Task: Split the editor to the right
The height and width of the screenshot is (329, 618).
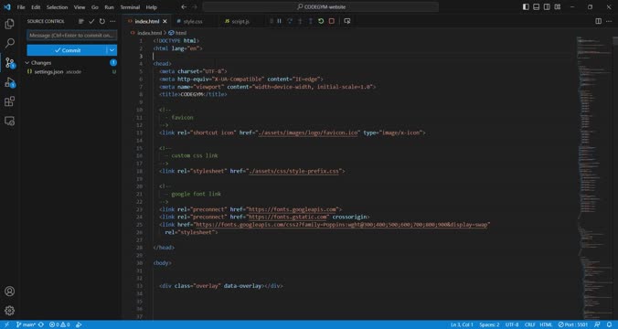Action: 598,21
